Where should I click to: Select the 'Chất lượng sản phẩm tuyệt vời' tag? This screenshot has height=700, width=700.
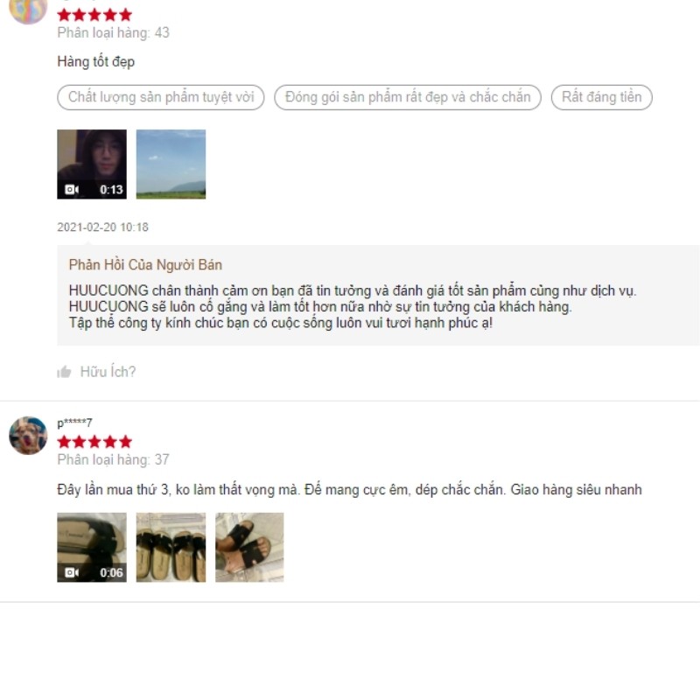[x=161, y=97]
